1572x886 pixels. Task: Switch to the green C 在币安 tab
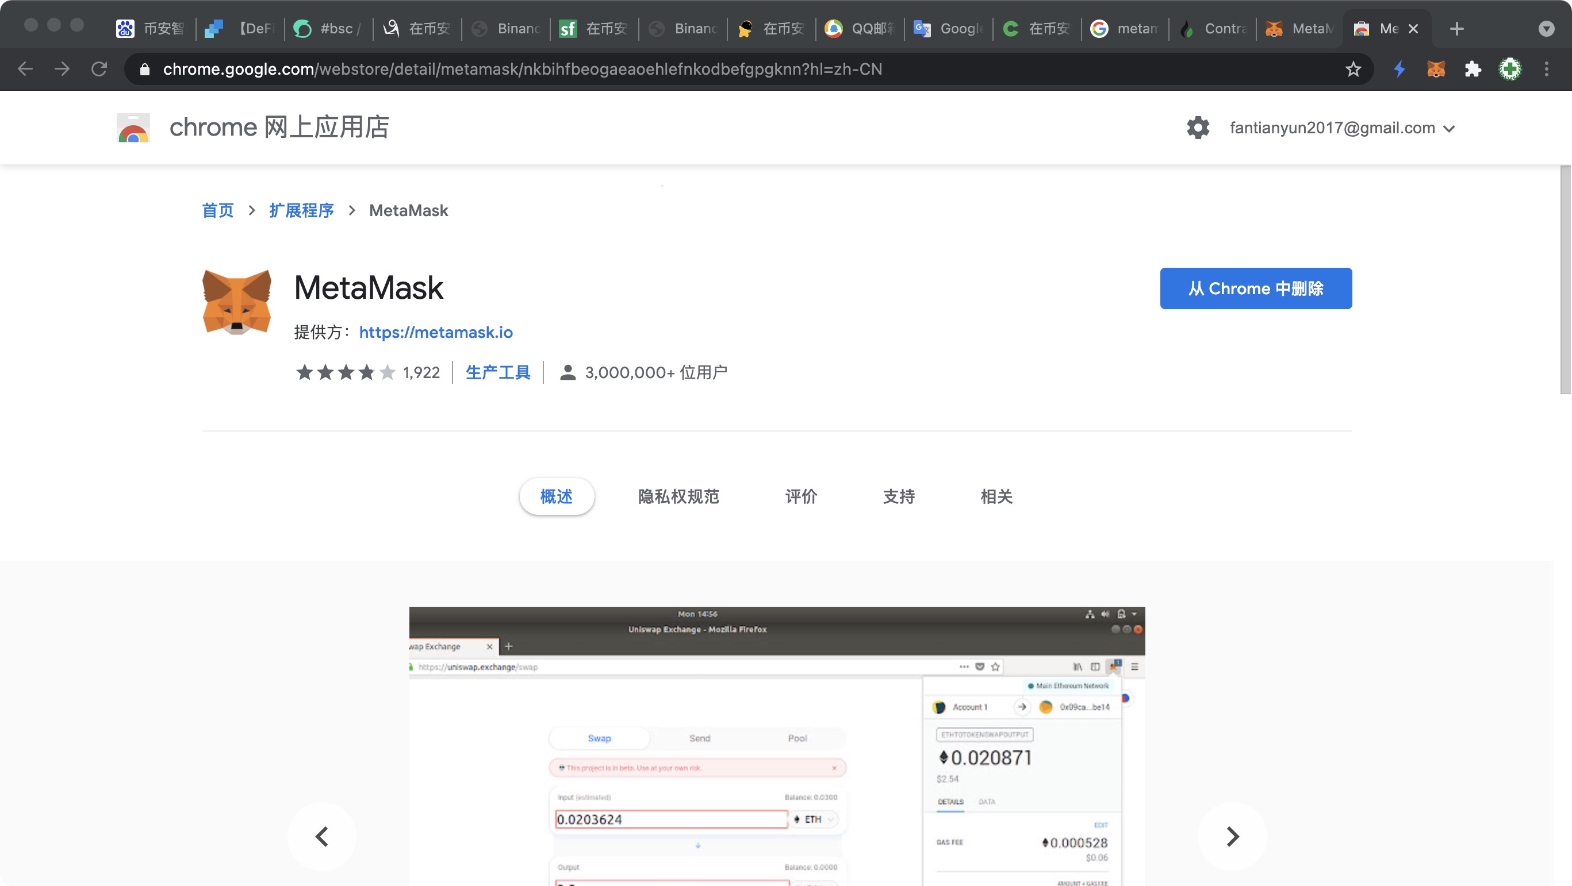pyautogui.click(x=1037, y=29)
